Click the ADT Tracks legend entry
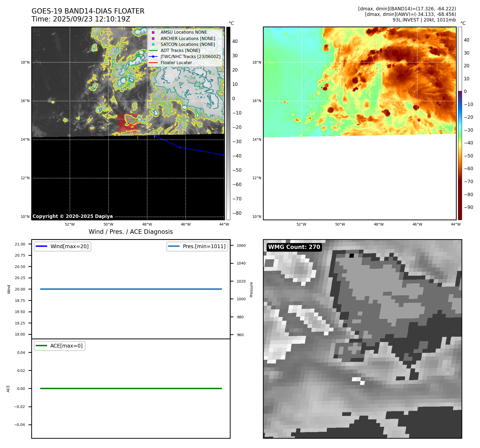 coord(175,50)
